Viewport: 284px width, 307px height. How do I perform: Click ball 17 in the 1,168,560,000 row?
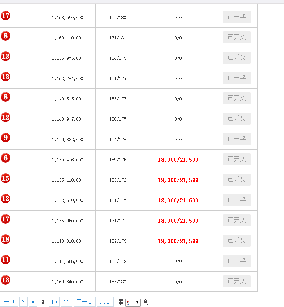6,16
